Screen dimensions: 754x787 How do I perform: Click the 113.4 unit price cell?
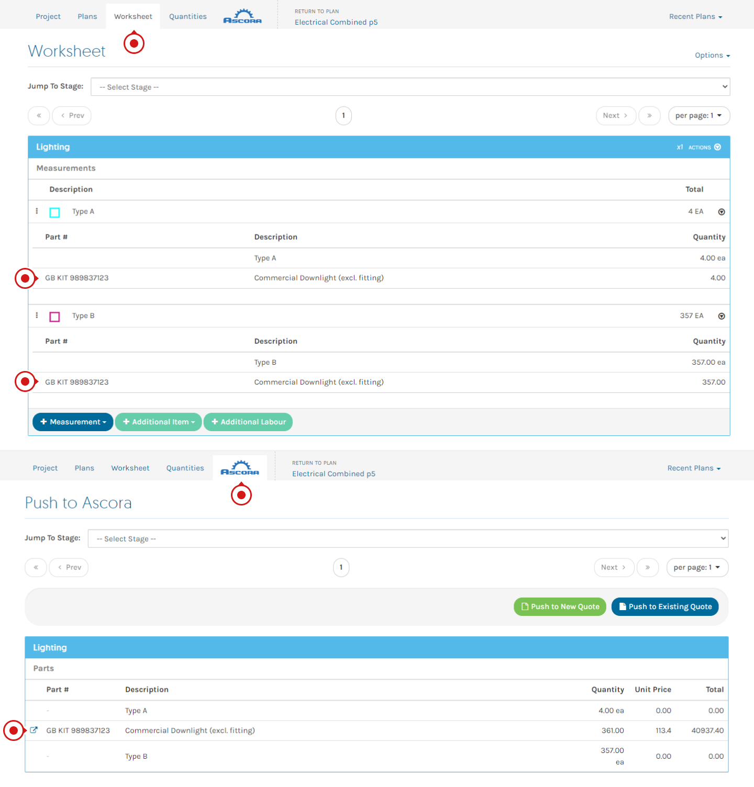[663, 730]
